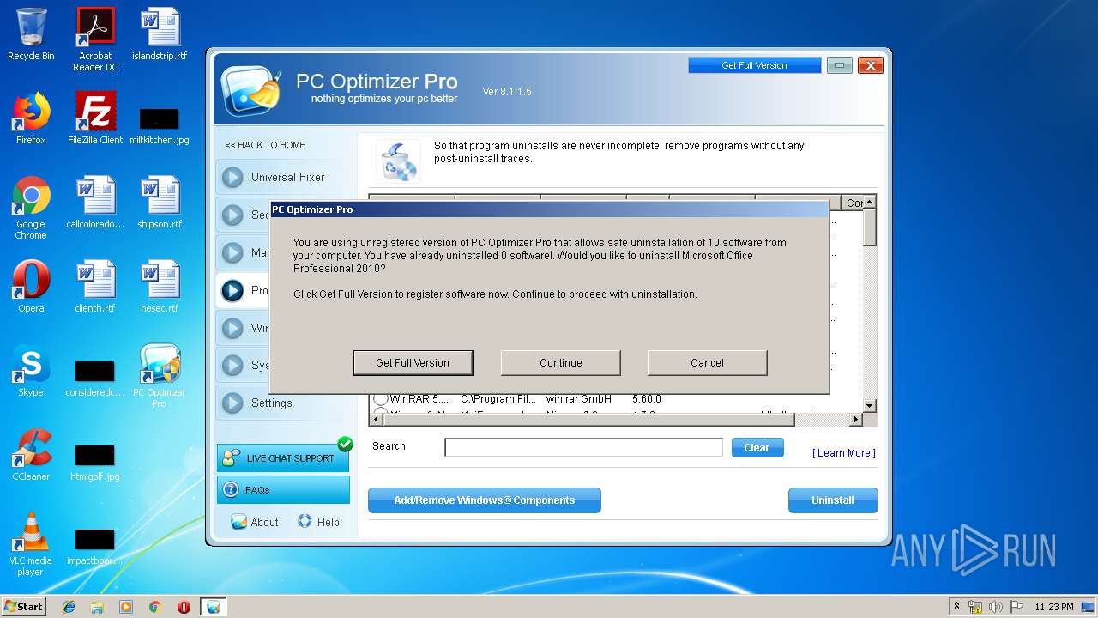Open shipson.rtf document icon

(160, 203)
